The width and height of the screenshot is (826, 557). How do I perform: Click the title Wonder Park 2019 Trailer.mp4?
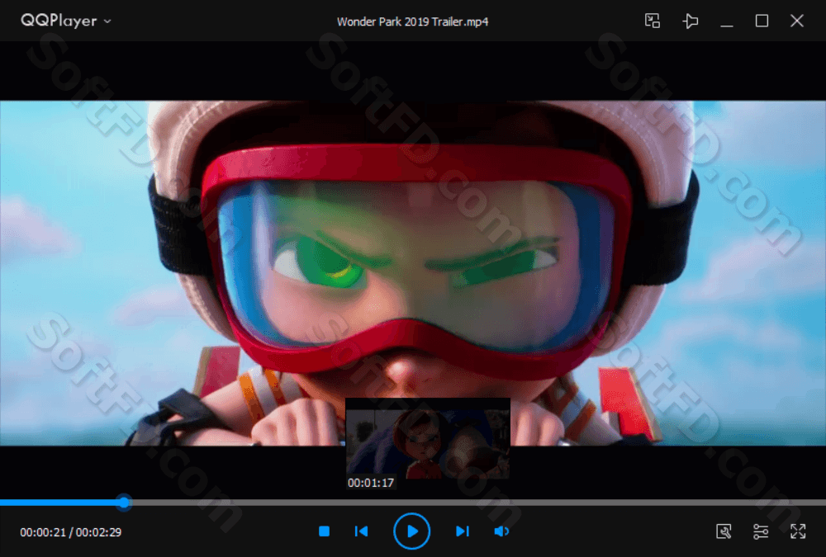(x=412, y=21)
